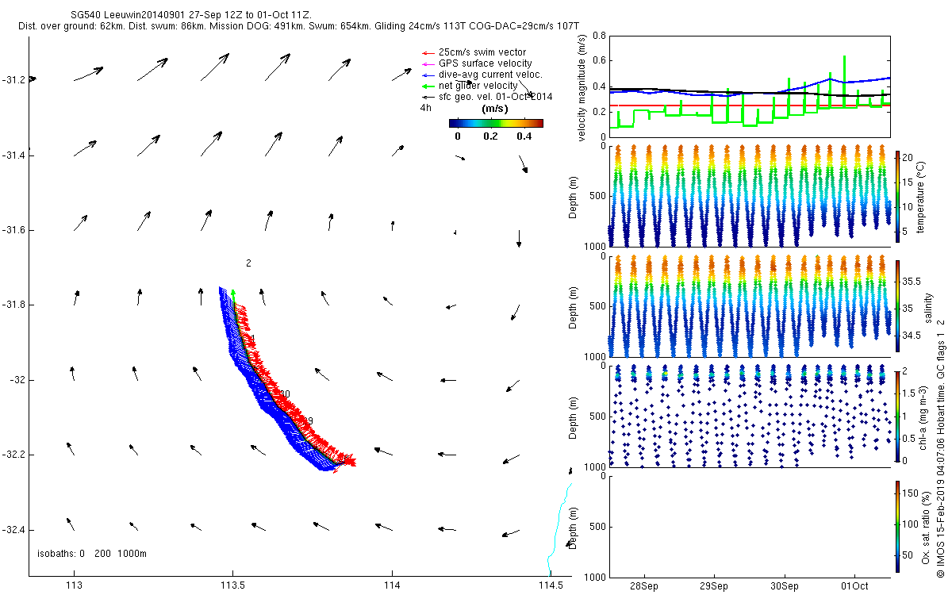Click the 'salinity' colorbar label
The height and width of the screenshot is (595, 952).
(x=929, y=308)
